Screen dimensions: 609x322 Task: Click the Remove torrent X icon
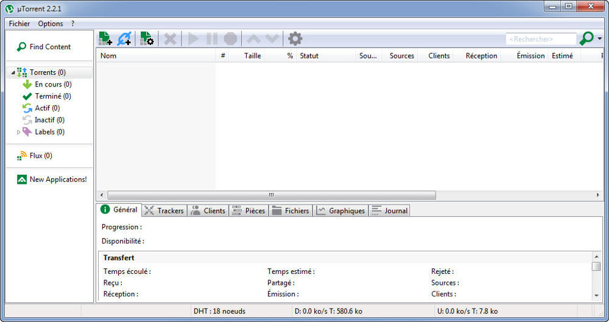click(170, 39)
